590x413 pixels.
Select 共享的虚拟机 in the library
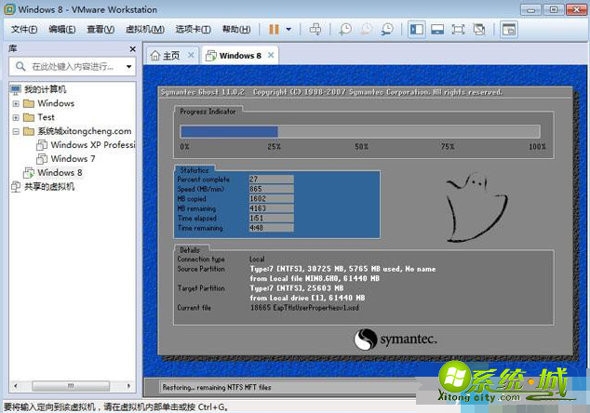coord(49,187)
